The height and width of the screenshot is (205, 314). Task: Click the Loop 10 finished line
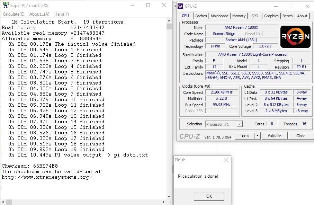(56, 100)
